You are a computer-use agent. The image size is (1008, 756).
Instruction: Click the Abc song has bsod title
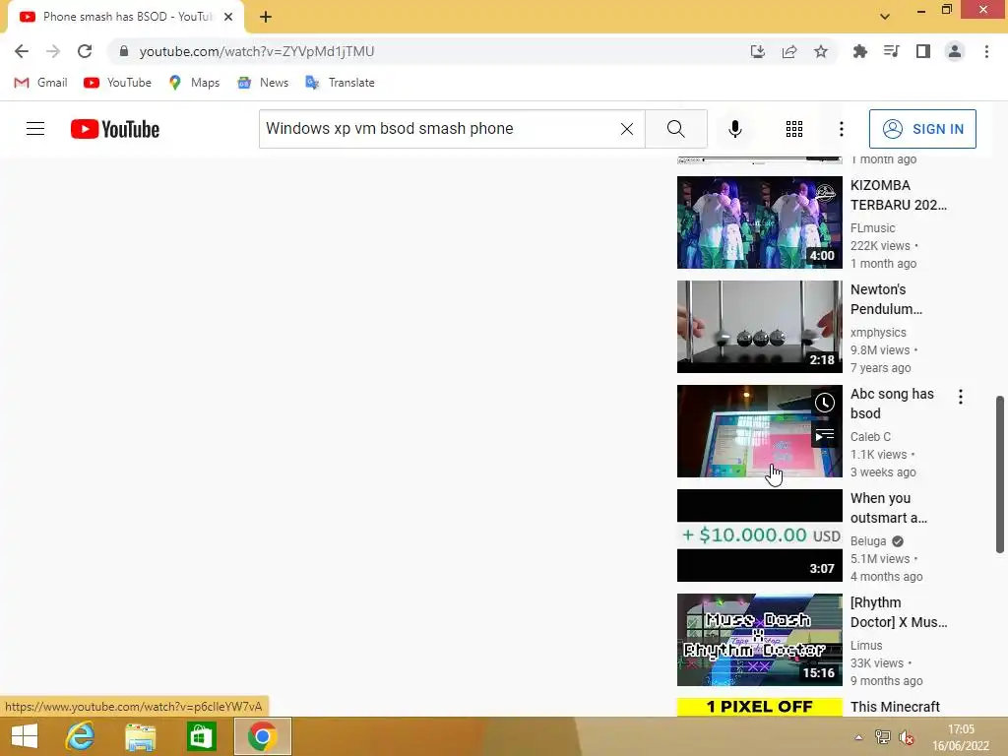click(x=892, y=403)
